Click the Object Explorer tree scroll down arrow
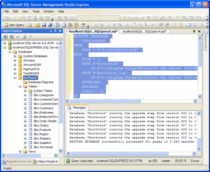The height and width of the screenshot is (172, 210). point(60,151)
